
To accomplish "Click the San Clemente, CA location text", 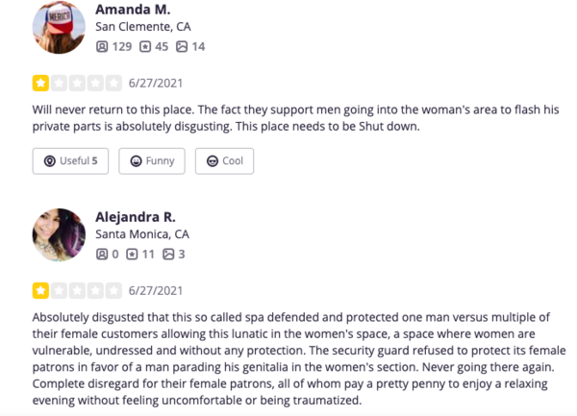I will coord(141,27).
